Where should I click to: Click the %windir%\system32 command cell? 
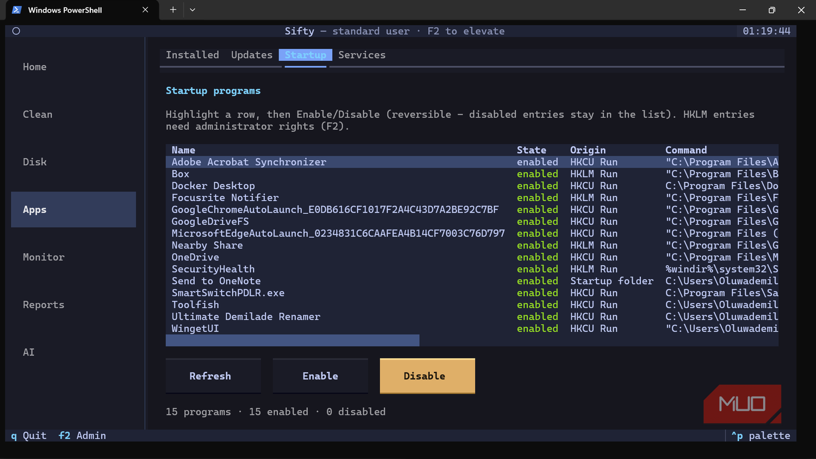(x=722, y=269)
